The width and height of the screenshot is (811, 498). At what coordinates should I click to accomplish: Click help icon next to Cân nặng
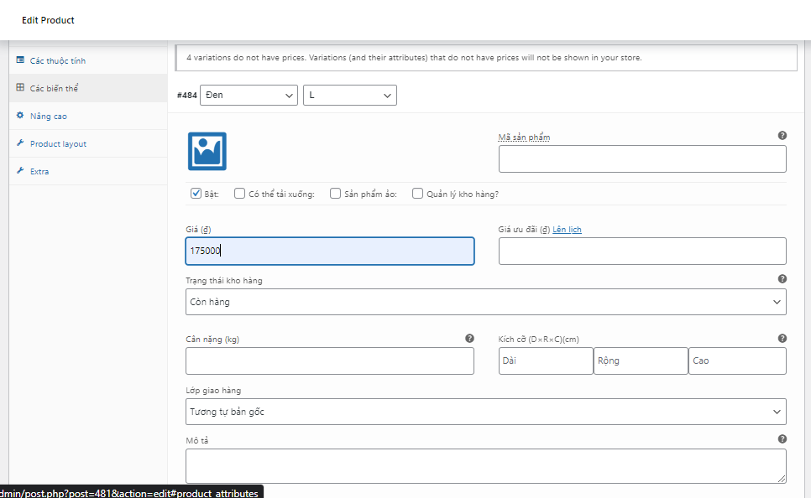470,339
